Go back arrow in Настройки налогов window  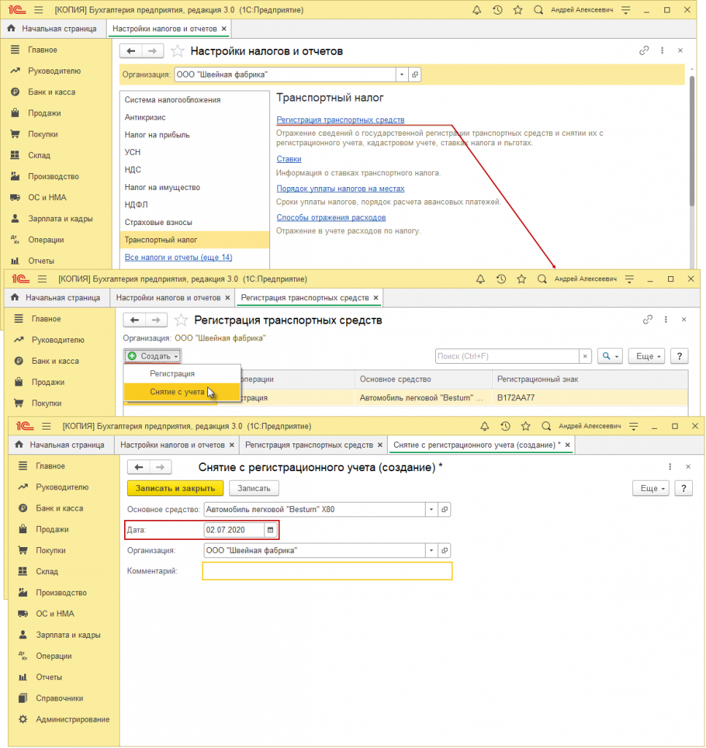pyautogui.click(x=131, y=51)
